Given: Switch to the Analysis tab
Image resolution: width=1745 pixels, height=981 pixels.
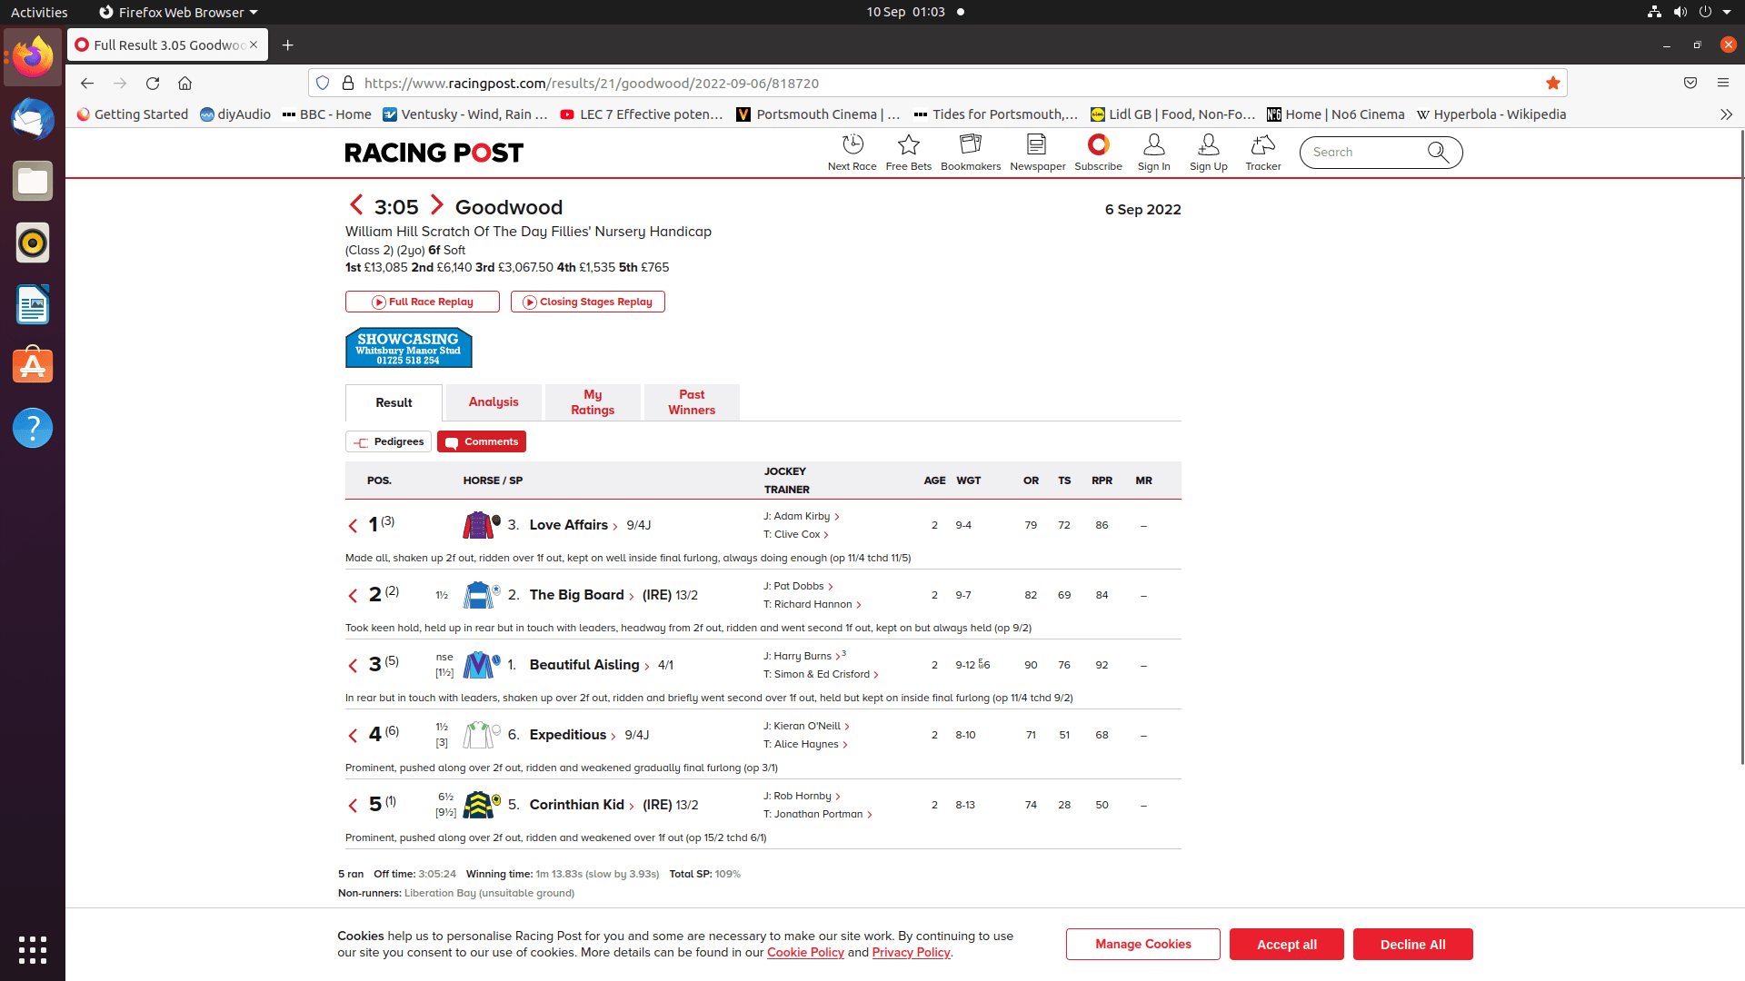Looking at the screenshot, I should coord(494,402).
